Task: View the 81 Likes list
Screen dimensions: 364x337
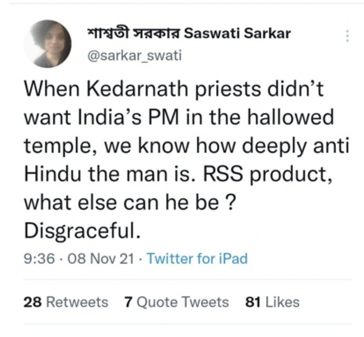Action: coord(273,302)
